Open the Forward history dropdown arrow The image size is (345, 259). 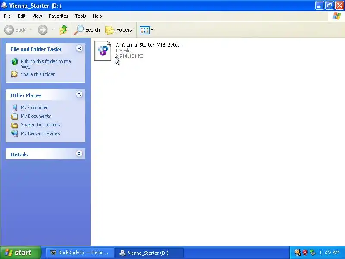pyautogui.click(x=53, y=30)
